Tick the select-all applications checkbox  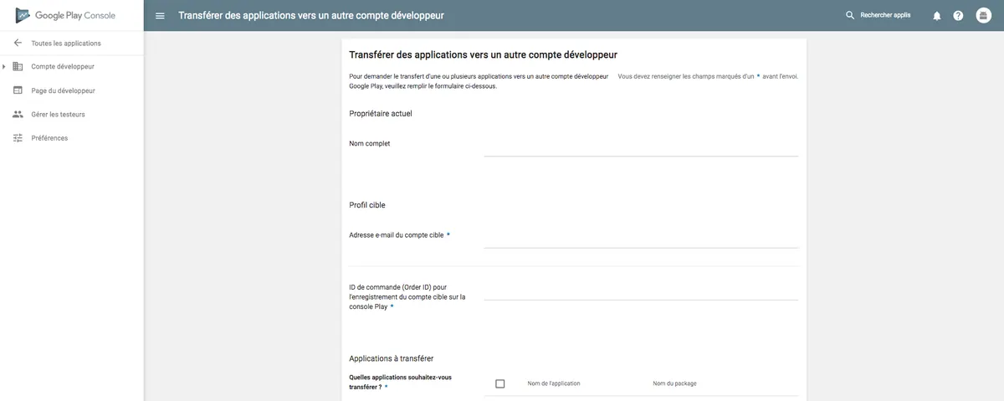(500, 383)
